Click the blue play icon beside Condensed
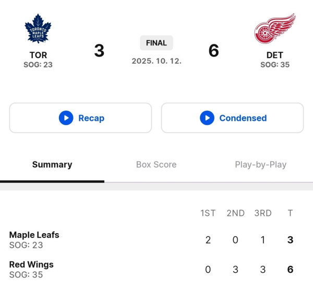313x288 pixels. [207, 118]
